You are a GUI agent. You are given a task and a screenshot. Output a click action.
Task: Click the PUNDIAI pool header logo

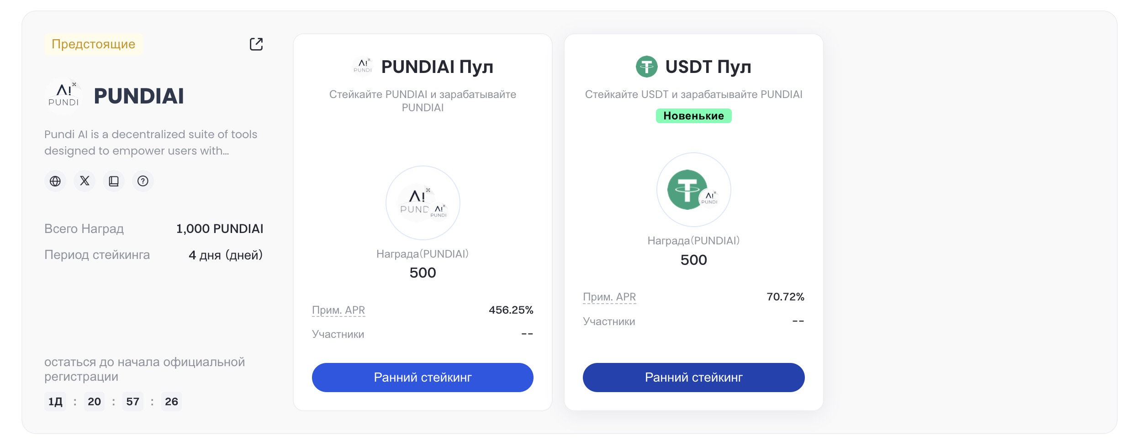[x=363, y=67]
